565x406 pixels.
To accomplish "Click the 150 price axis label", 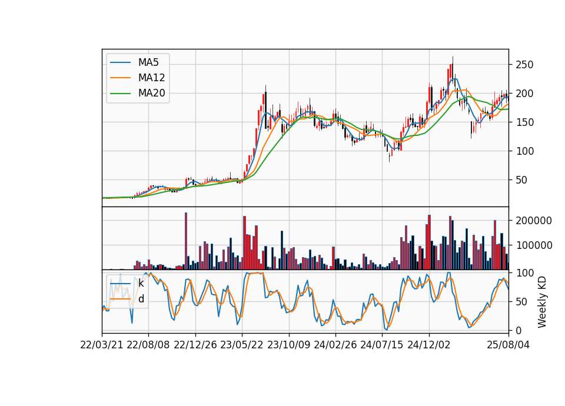I will (524, 122).
